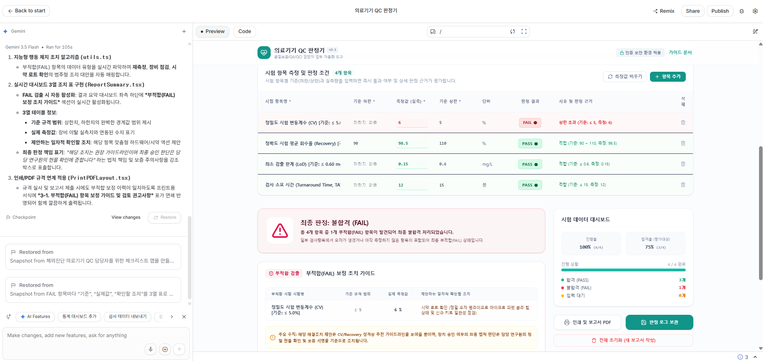This screenshot has width=763, height=361.
Task: Refresh suggestions icon left of AI Features
Action: pyautogui.click(x=8, y=317)
